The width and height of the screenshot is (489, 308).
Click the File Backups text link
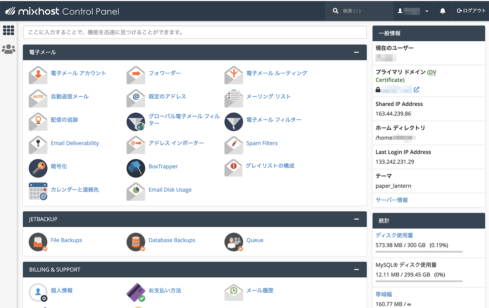tap(66, 240)
